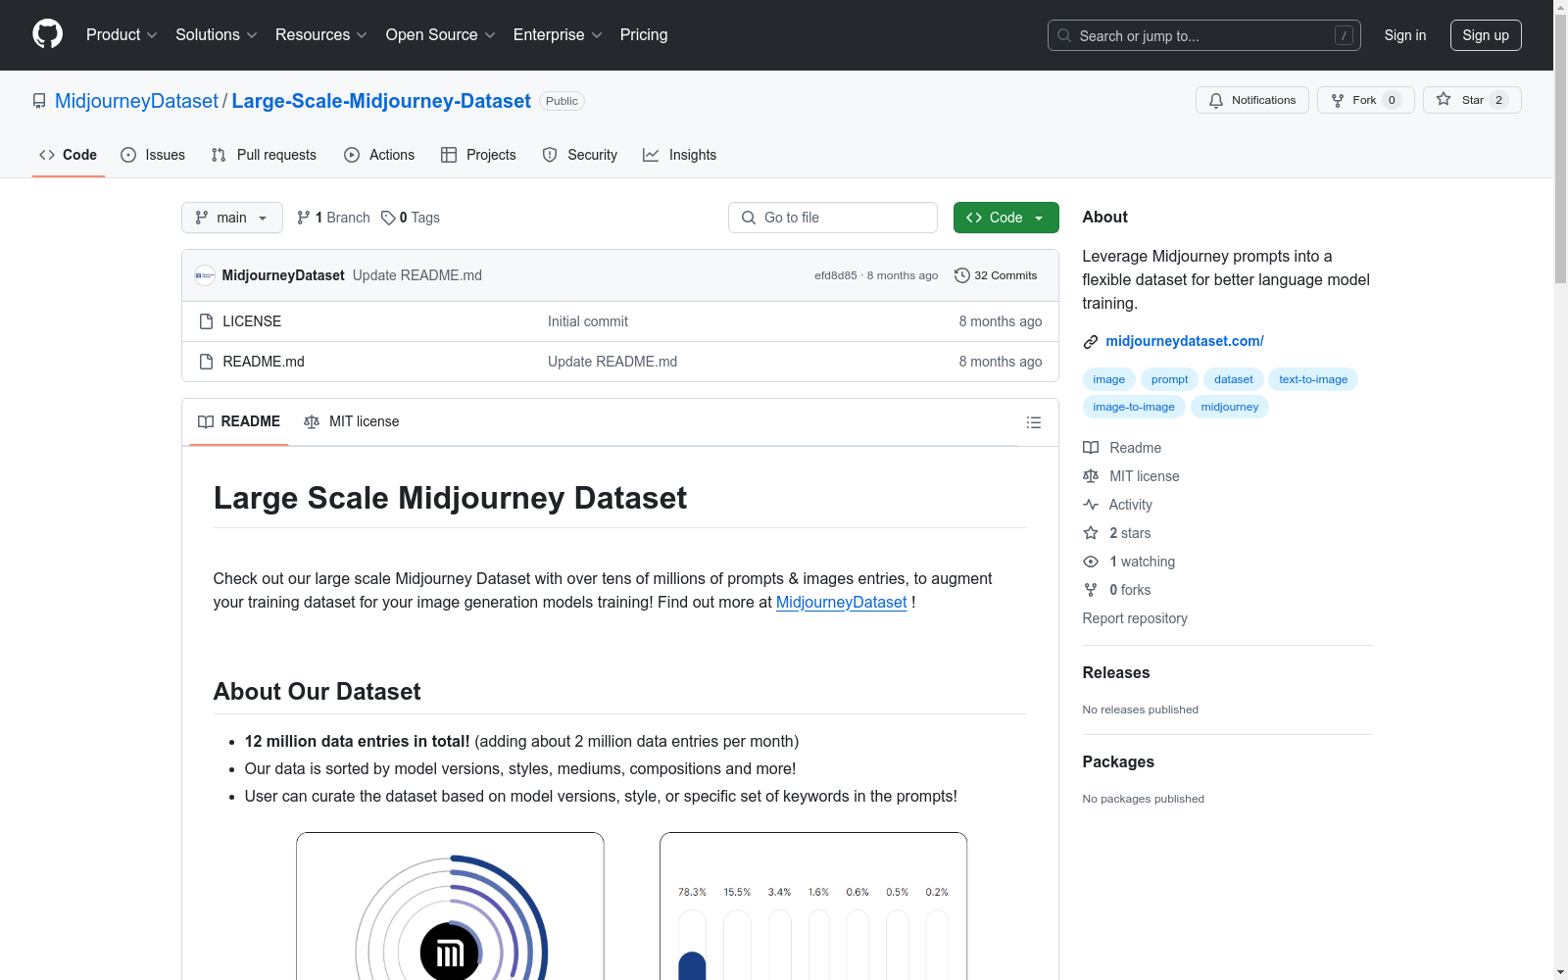The height and width of the screenshot is (980, 1568).
Task: Open the Product menu dropdown
Action: [122, 35]
